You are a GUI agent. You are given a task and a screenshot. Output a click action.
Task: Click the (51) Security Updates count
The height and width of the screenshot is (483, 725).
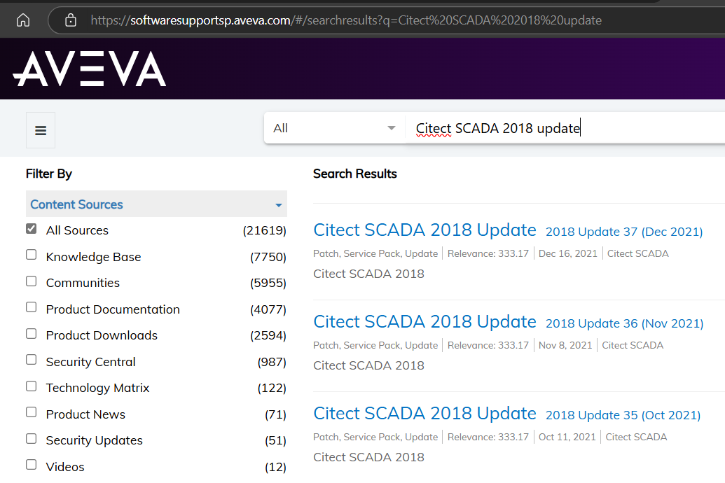275,440
